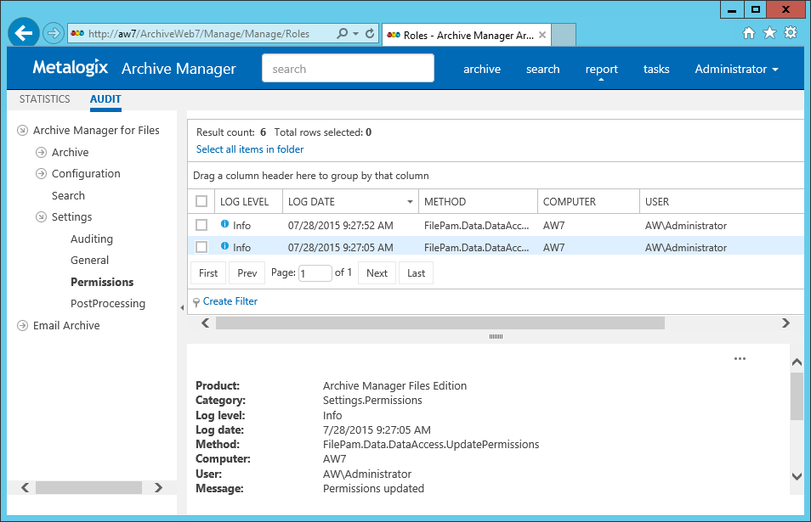Open the browser favorites star icon
The width and height of the screenshot is (811, 522).
(769, 33)
